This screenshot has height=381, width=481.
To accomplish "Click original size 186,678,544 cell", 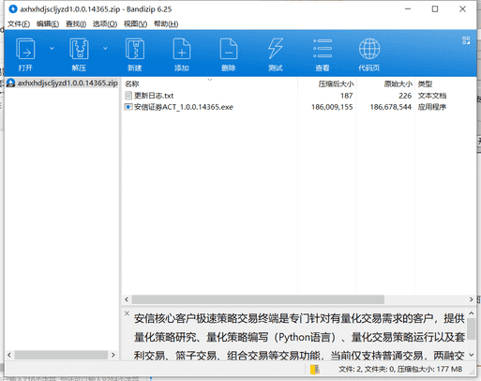I will pyautogui.click(x=391, y=107).
